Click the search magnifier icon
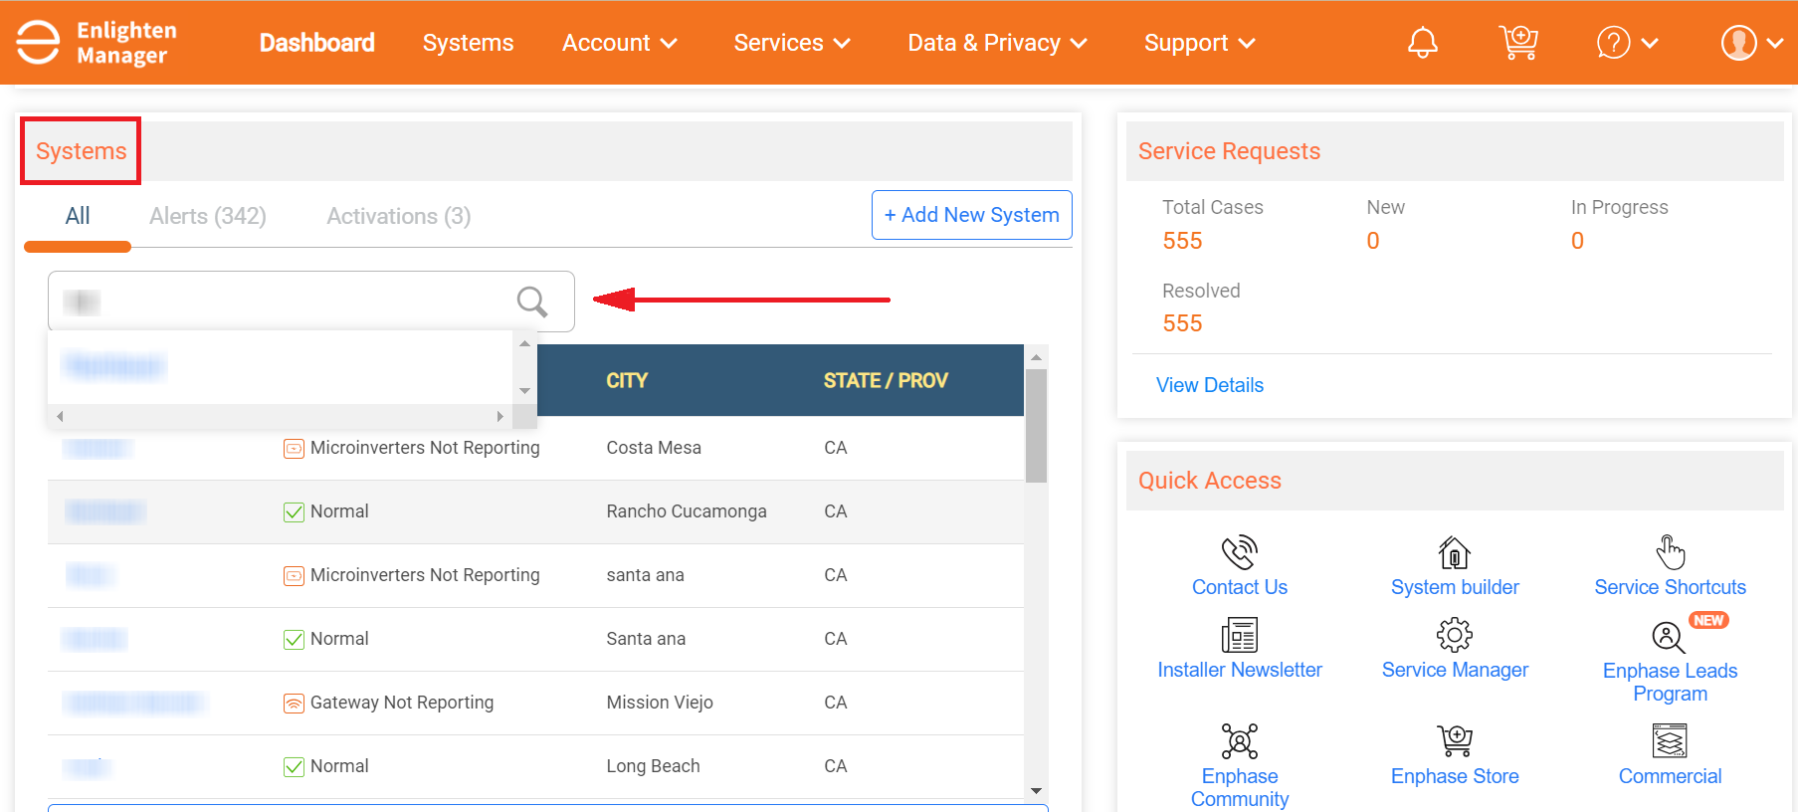 [x=532, y=302]
